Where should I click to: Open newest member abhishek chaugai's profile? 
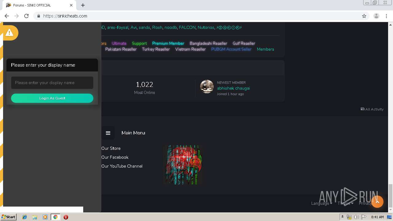(x=233, y=88)
